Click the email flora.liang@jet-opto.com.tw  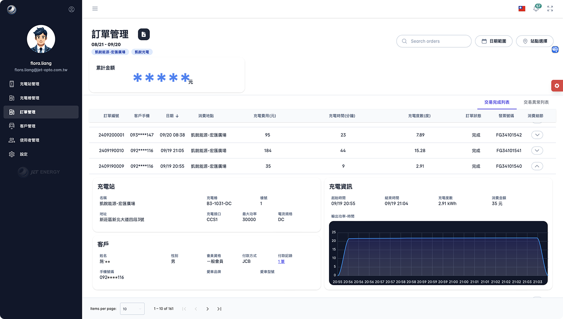click(41, 70)
